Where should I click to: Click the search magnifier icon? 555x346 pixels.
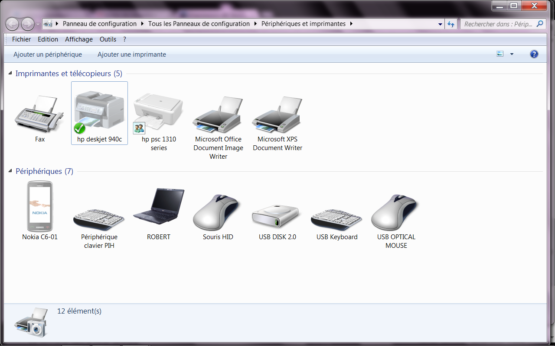[540, 24]
